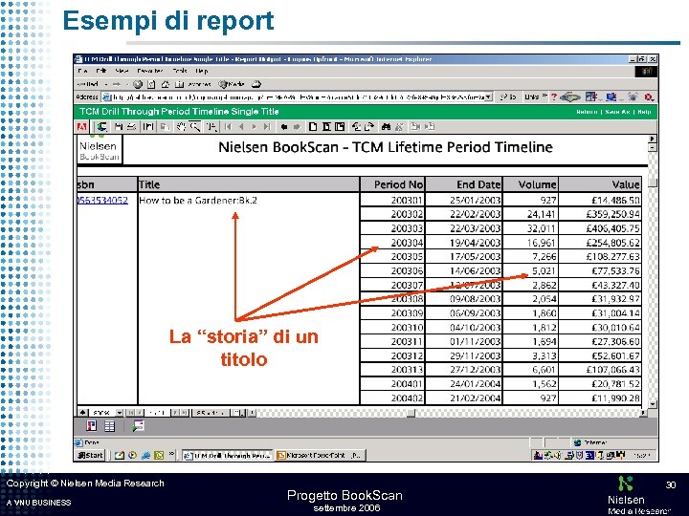Screen dimensions: 689x516
Task: Rotate the page counterclockwise
Action: point(356,127)
